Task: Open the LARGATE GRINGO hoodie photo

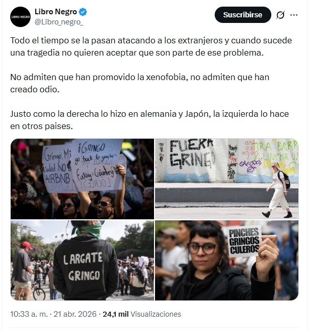Action: click(82, 260)
